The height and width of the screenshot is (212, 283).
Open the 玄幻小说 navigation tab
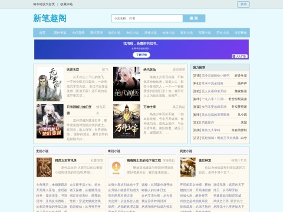click(114, 33)
